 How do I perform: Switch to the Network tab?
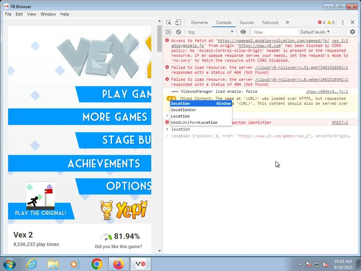[270, 22]
